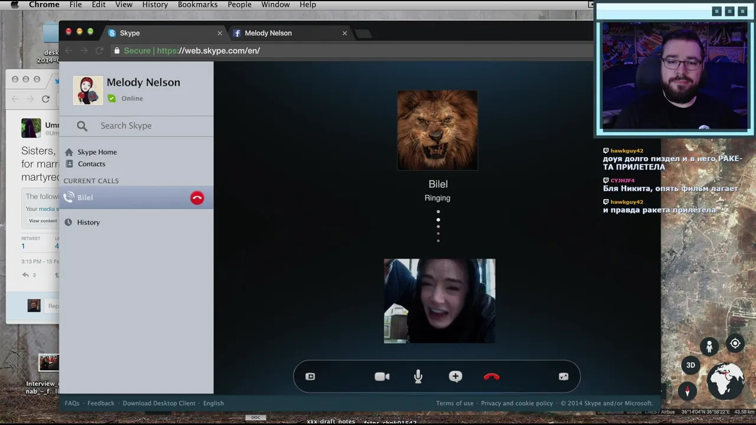The image size is (756, 425).
Task: Click CYJHJF4 chat username
Action: coord(623,181)
